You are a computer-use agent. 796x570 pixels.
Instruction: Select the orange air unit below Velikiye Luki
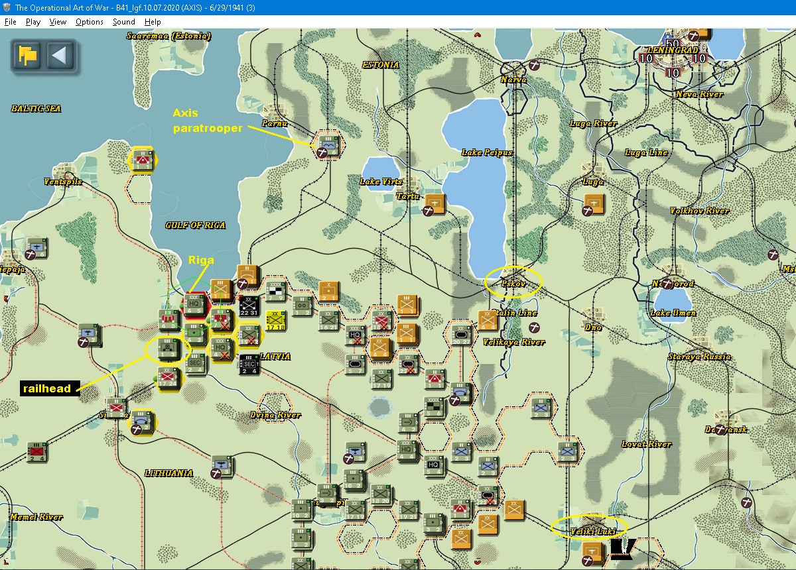(x=593, y=552)
